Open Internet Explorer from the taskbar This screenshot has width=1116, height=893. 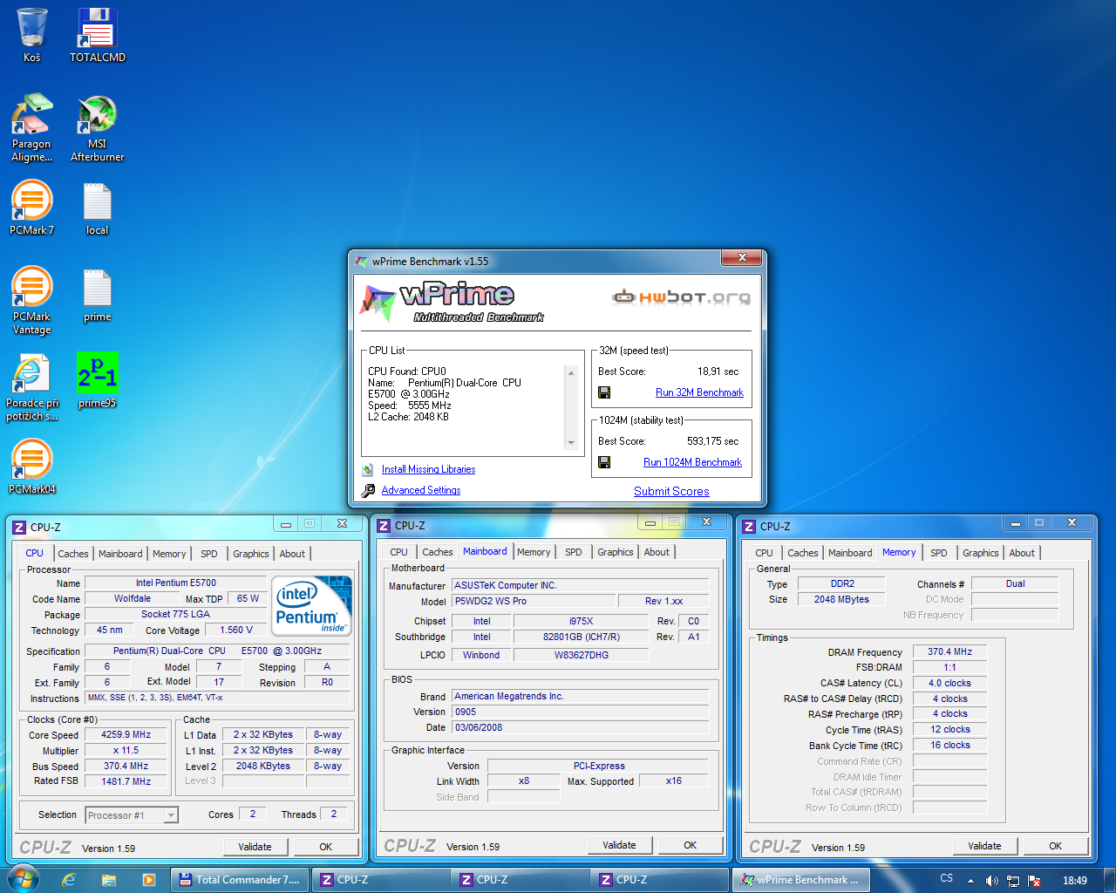pos(68,880)
